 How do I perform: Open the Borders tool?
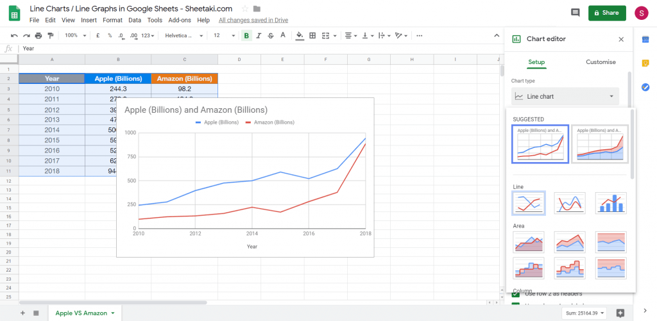pyautogui.click(x=312, y=36)
